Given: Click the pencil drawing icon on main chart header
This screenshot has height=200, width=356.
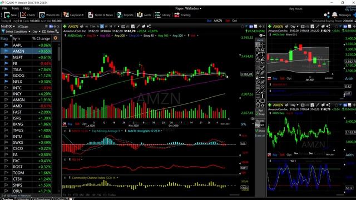Looking at the screenshot, I should pyautogui.click(x=138, y=27).
